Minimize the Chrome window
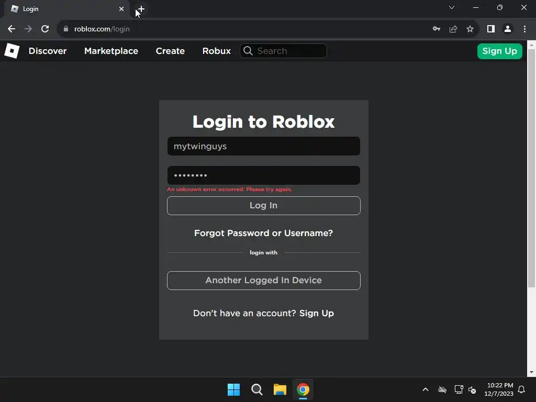The height and width of the screenshot is (402, 536). pos(475,7)
